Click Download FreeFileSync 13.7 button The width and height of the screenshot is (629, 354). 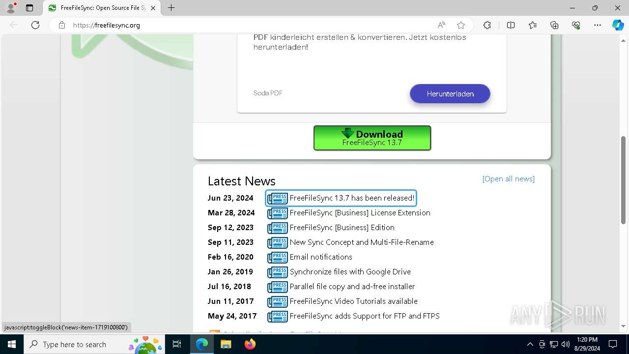[x=372, y=138]
